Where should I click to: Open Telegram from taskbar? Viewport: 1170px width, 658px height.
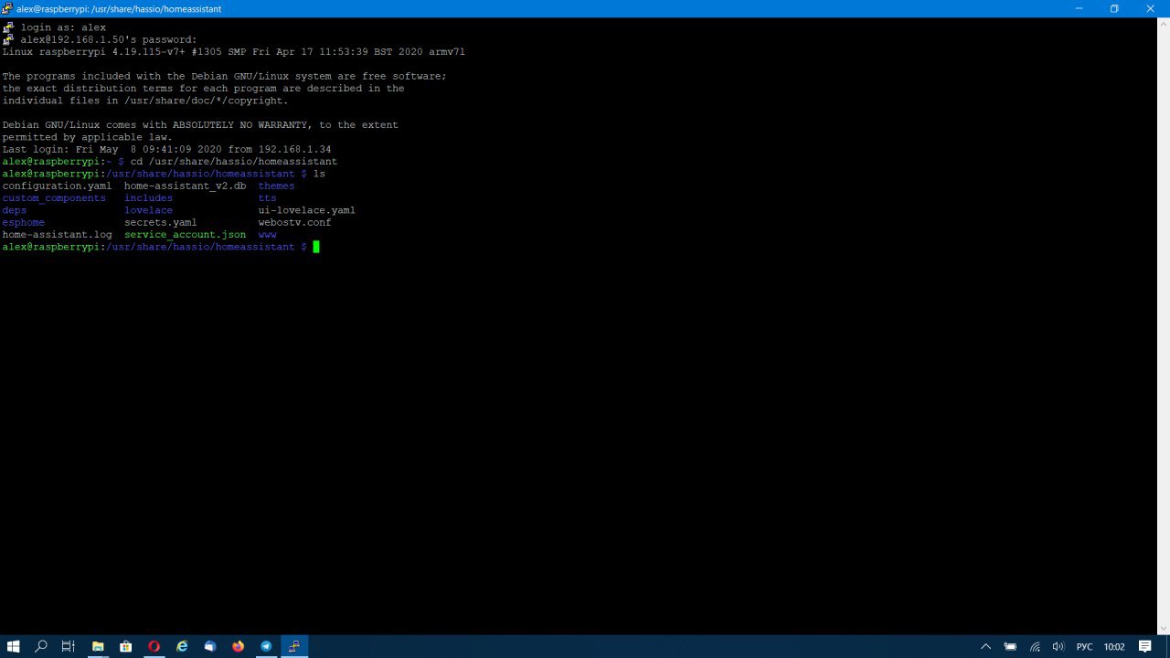click(x=266, y=646)
